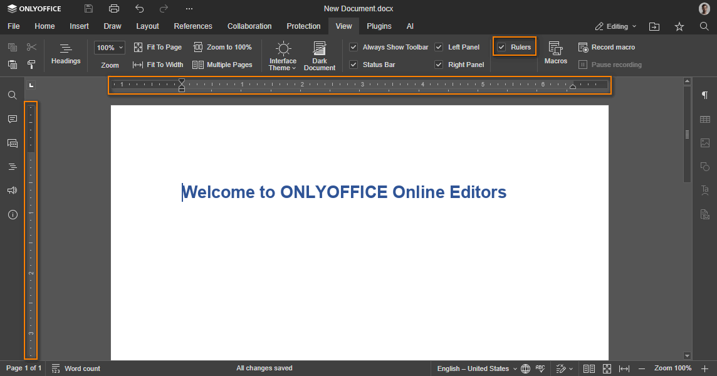This screenshot has height=376, width=717.
Task: Click the status bar zoom out minus
Action: coord(642,368)
